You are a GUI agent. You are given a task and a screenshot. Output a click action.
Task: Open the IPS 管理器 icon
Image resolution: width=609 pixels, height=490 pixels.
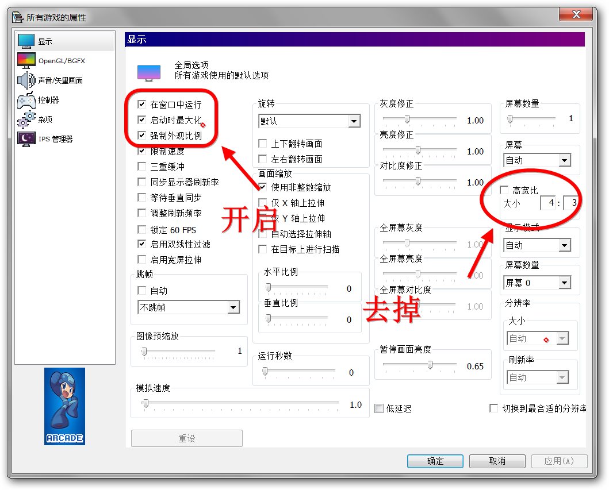click(26, 139)
